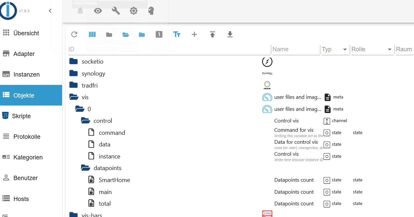The height and width of the screenshot is (217, 414).
Task: Expand one level with number 1 icon
Action: [x=159, y=34]
